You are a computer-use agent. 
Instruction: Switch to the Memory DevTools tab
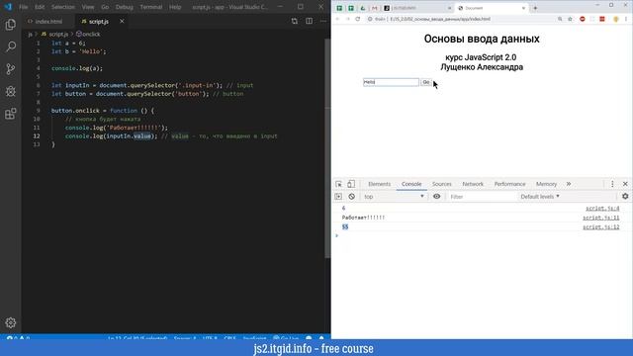(546, 184)
